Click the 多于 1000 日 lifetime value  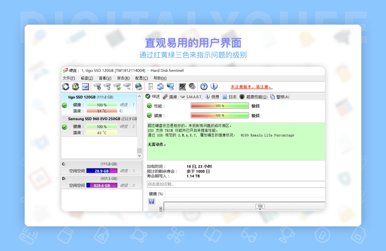point(198,171)
